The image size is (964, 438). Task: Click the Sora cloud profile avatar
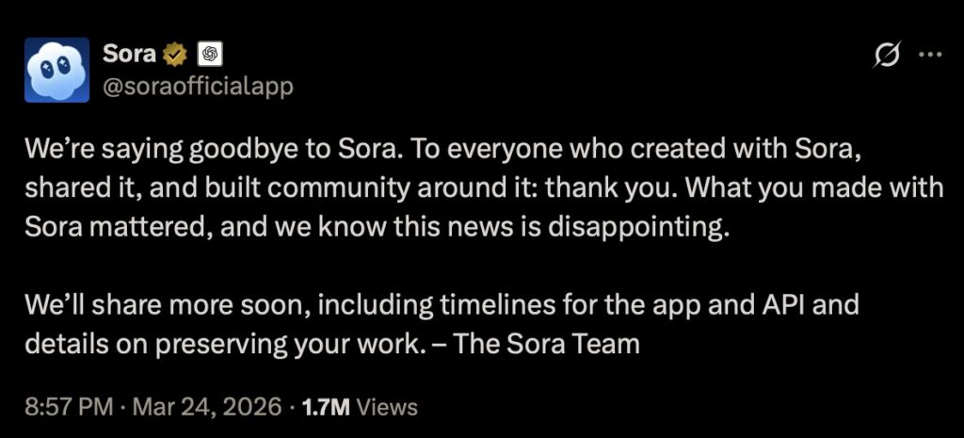(x=57, y=71)
